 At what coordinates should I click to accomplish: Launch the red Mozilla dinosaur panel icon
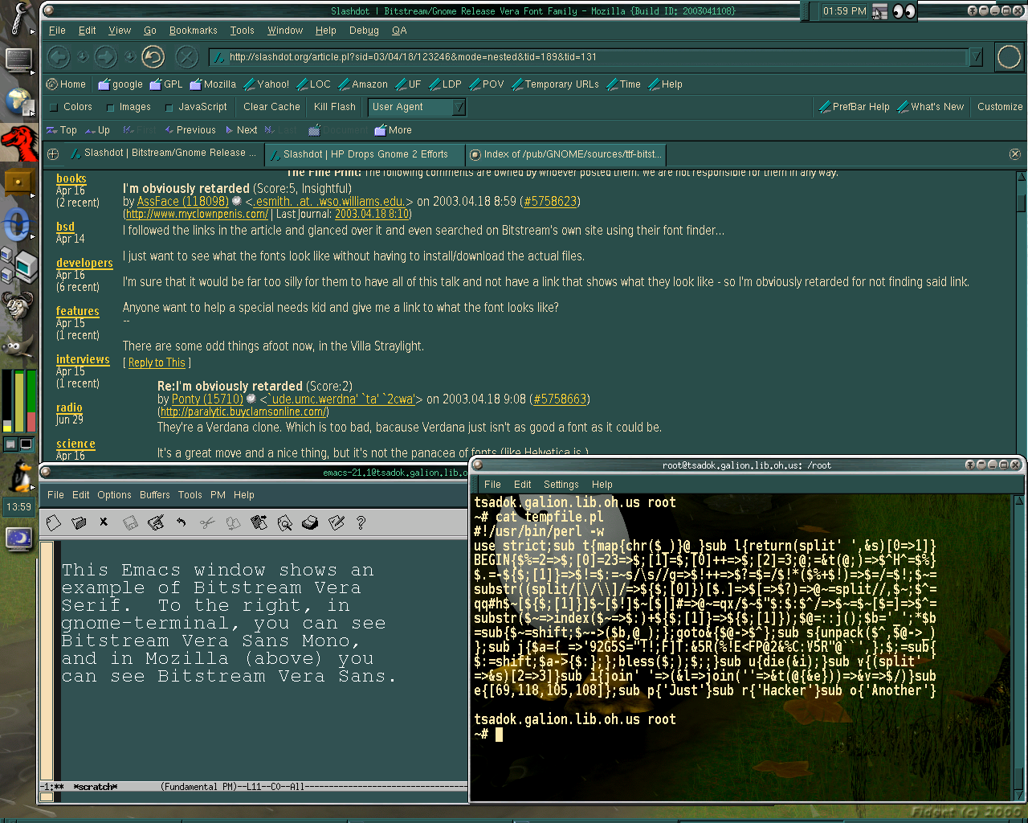(x=18, y=143)
